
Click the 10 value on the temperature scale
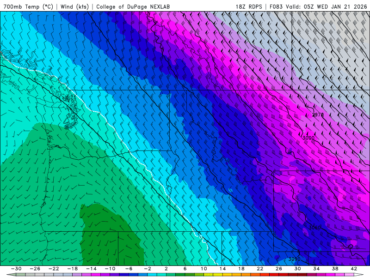click(x=204, y=269)
